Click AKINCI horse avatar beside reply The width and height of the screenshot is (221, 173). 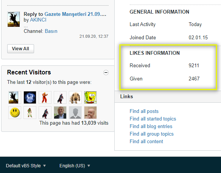(x=14, y=19)
